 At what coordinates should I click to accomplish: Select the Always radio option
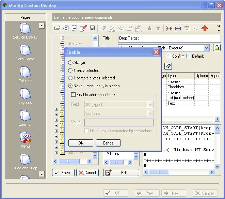tap(70, 63)
